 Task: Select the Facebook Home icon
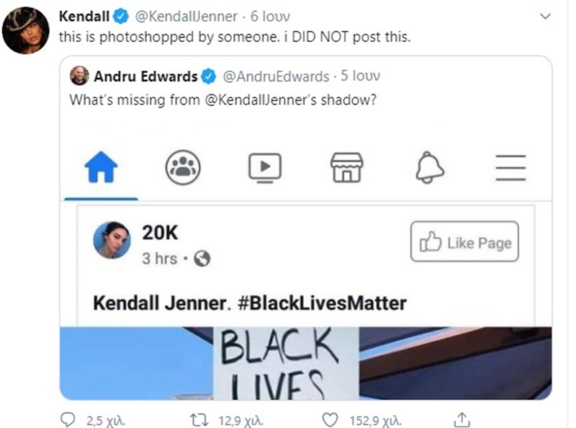tap(101, 166)
